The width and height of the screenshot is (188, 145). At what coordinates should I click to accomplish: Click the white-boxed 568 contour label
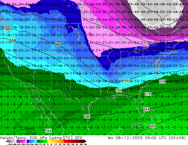tap(162, 82)
